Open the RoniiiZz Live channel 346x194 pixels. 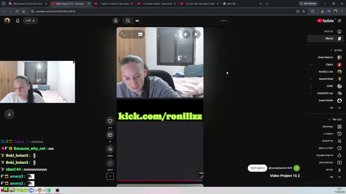click(325, 72)
